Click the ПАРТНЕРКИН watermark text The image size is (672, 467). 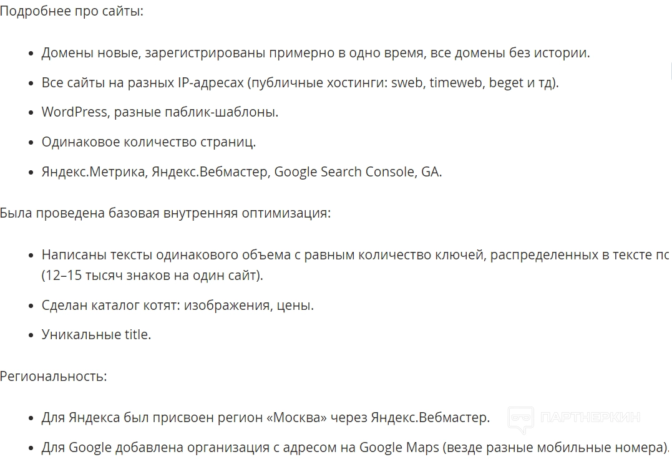pos(590,418)
